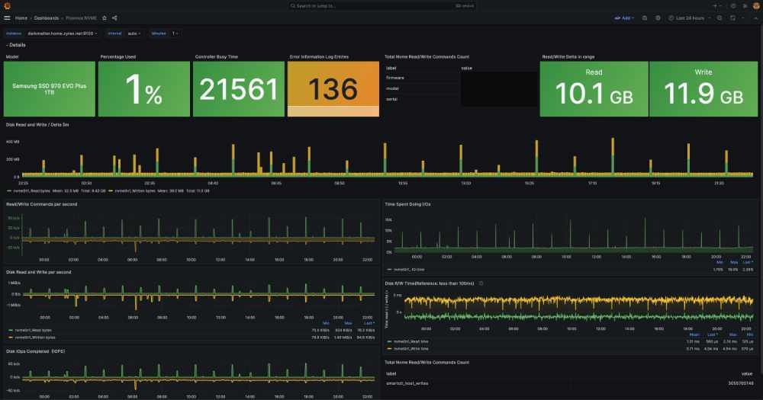Viewport: 763px width, 400px height.
Task: Share the dashboard via share icon
Action: pyautogui.click(x=114, y=18)
